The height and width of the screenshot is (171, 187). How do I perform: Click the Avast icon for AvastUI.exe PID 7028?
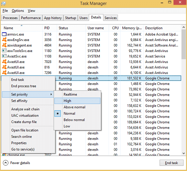point(4,62)
